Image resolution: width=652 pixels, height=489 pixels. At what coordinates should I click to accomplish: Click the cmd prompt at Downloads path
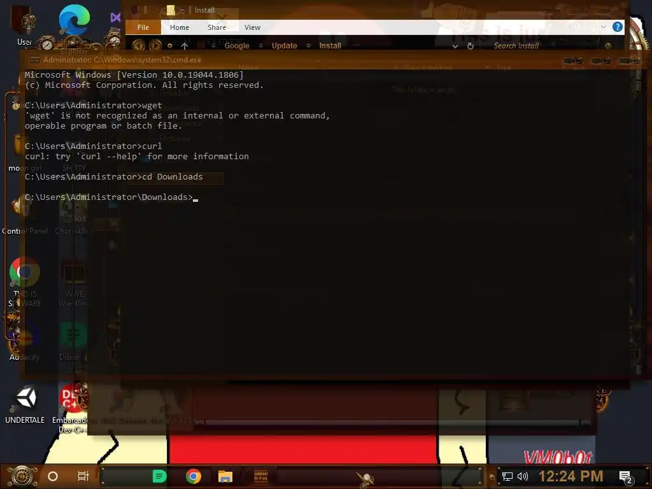click(x=109, y=197)
